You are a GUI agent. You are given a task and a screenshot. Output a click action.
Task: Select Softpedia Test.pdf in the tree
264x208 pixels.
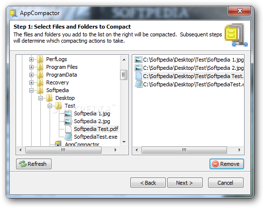[96, 129]
